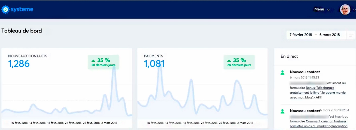This screenshot has width=356, height=130.
Task: Click the 1,286 new contacts figure
Action: coord(19,64)
